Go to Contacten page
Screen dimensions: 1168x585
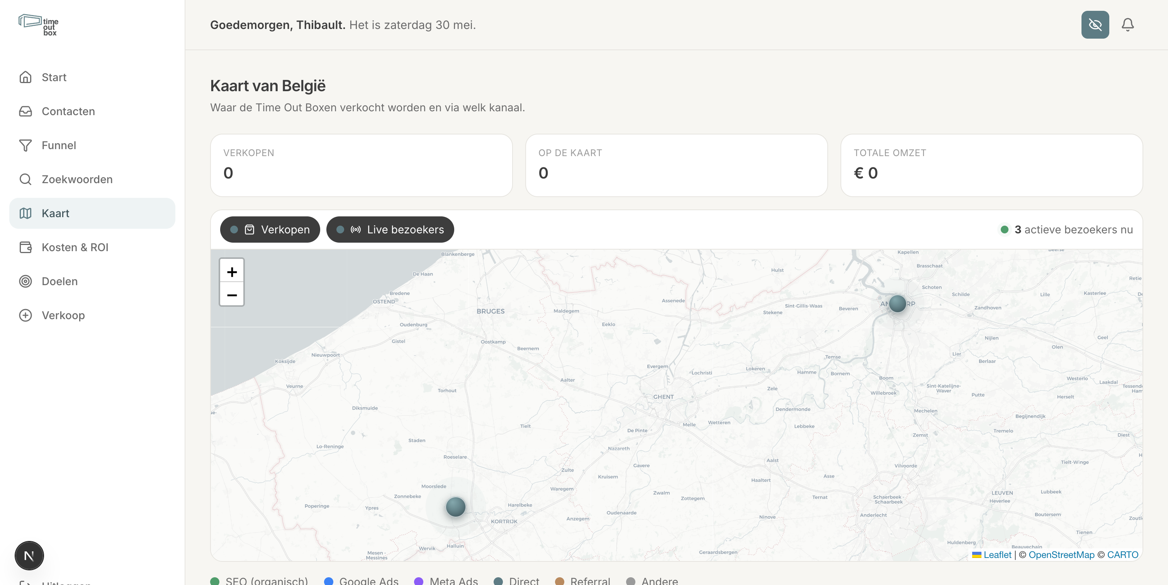92,111
